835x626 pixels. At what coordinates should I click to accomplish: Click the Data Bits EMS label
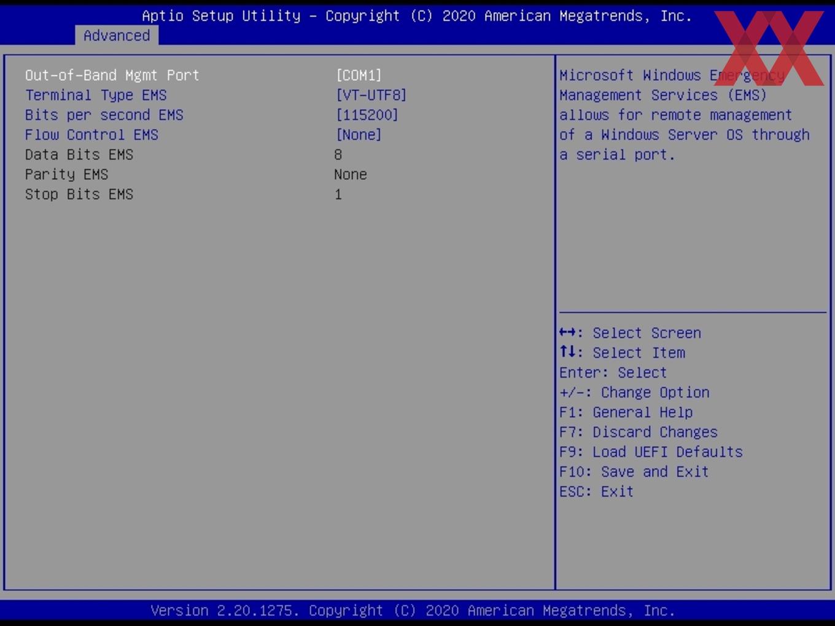click(79, 155)
